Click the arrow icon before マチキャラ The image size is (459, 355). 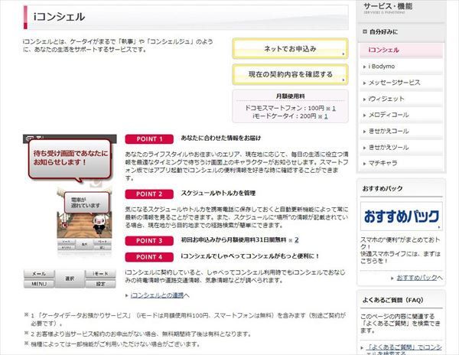pyautogui.click(x=364, y=164)
